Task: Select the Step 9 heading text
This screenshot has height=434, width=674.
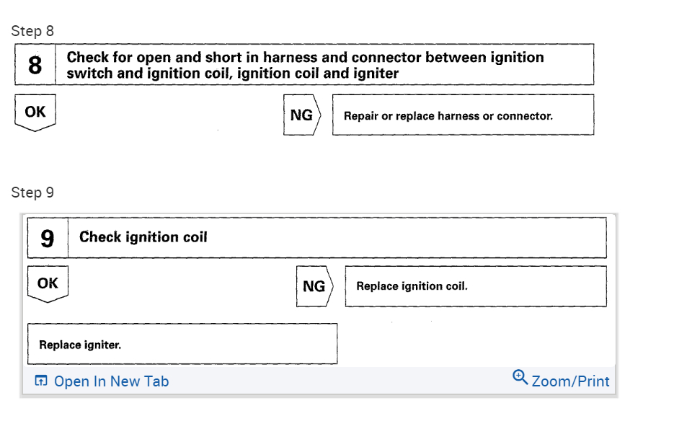Action: pos(32,192)
